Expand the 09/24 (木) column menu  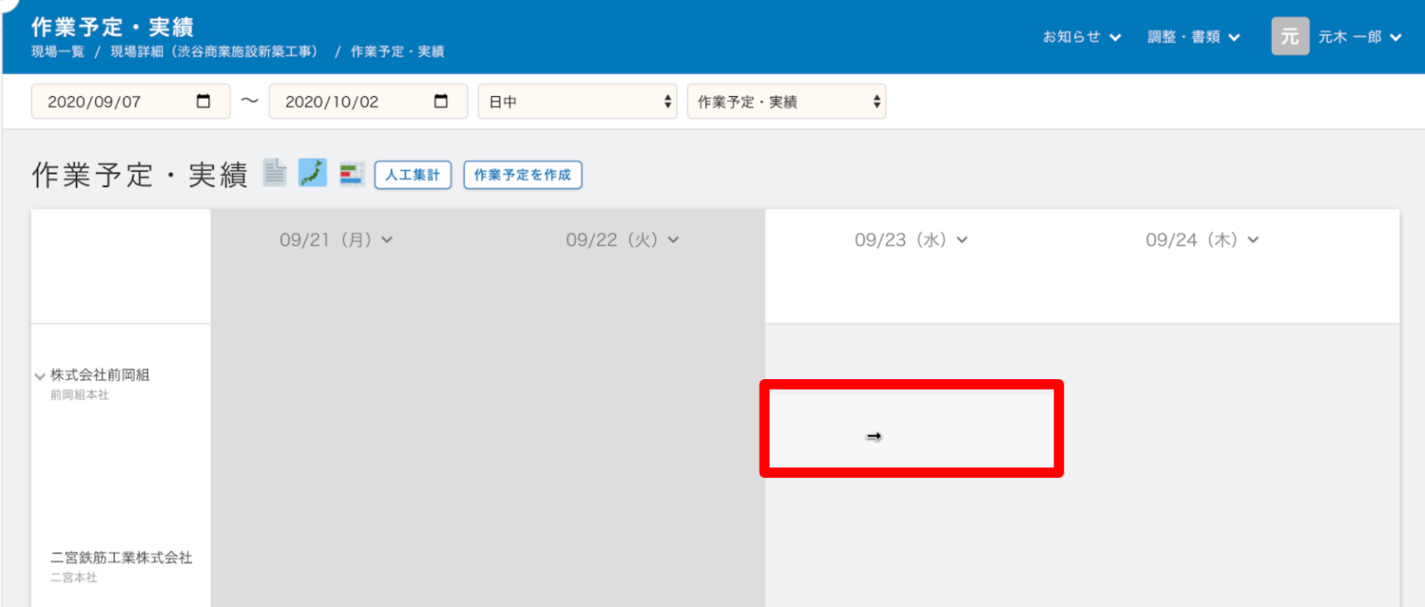(1253, 240)
